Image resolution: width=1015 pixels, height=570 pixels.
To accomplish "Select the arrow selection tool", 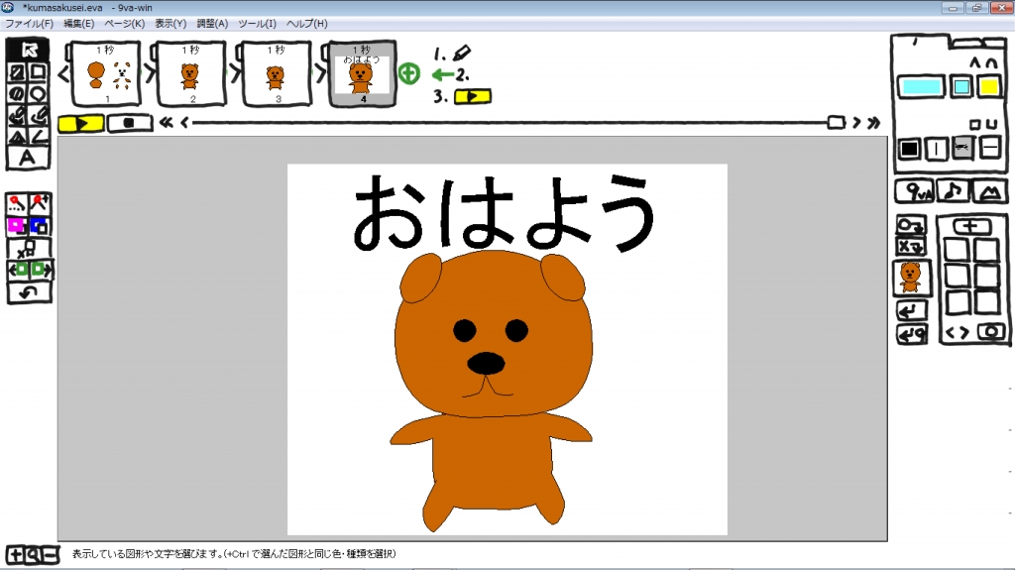I will (29, 50).
